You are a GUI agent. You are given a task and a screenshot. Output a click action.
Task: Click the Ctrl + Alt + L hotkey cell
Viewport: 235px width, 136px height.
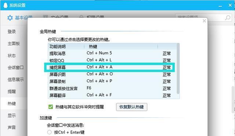[99, 60]
